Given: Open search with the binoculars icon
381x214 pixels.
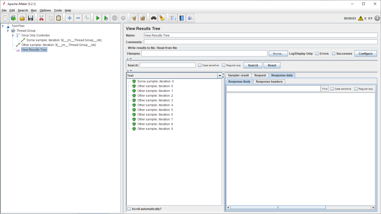Looking at the screenshot, I should (x=154, y=18).
